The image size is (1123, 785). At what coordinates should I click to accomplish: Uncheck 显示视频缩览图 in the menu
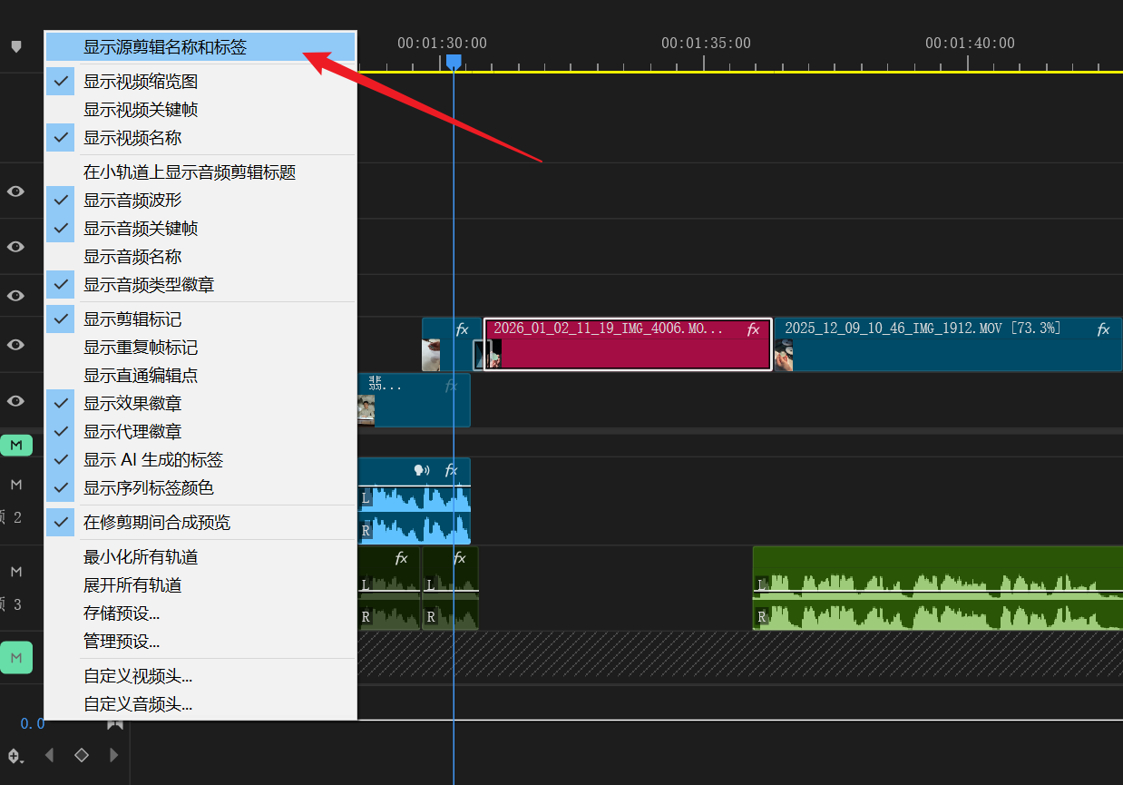coord(141,82)
